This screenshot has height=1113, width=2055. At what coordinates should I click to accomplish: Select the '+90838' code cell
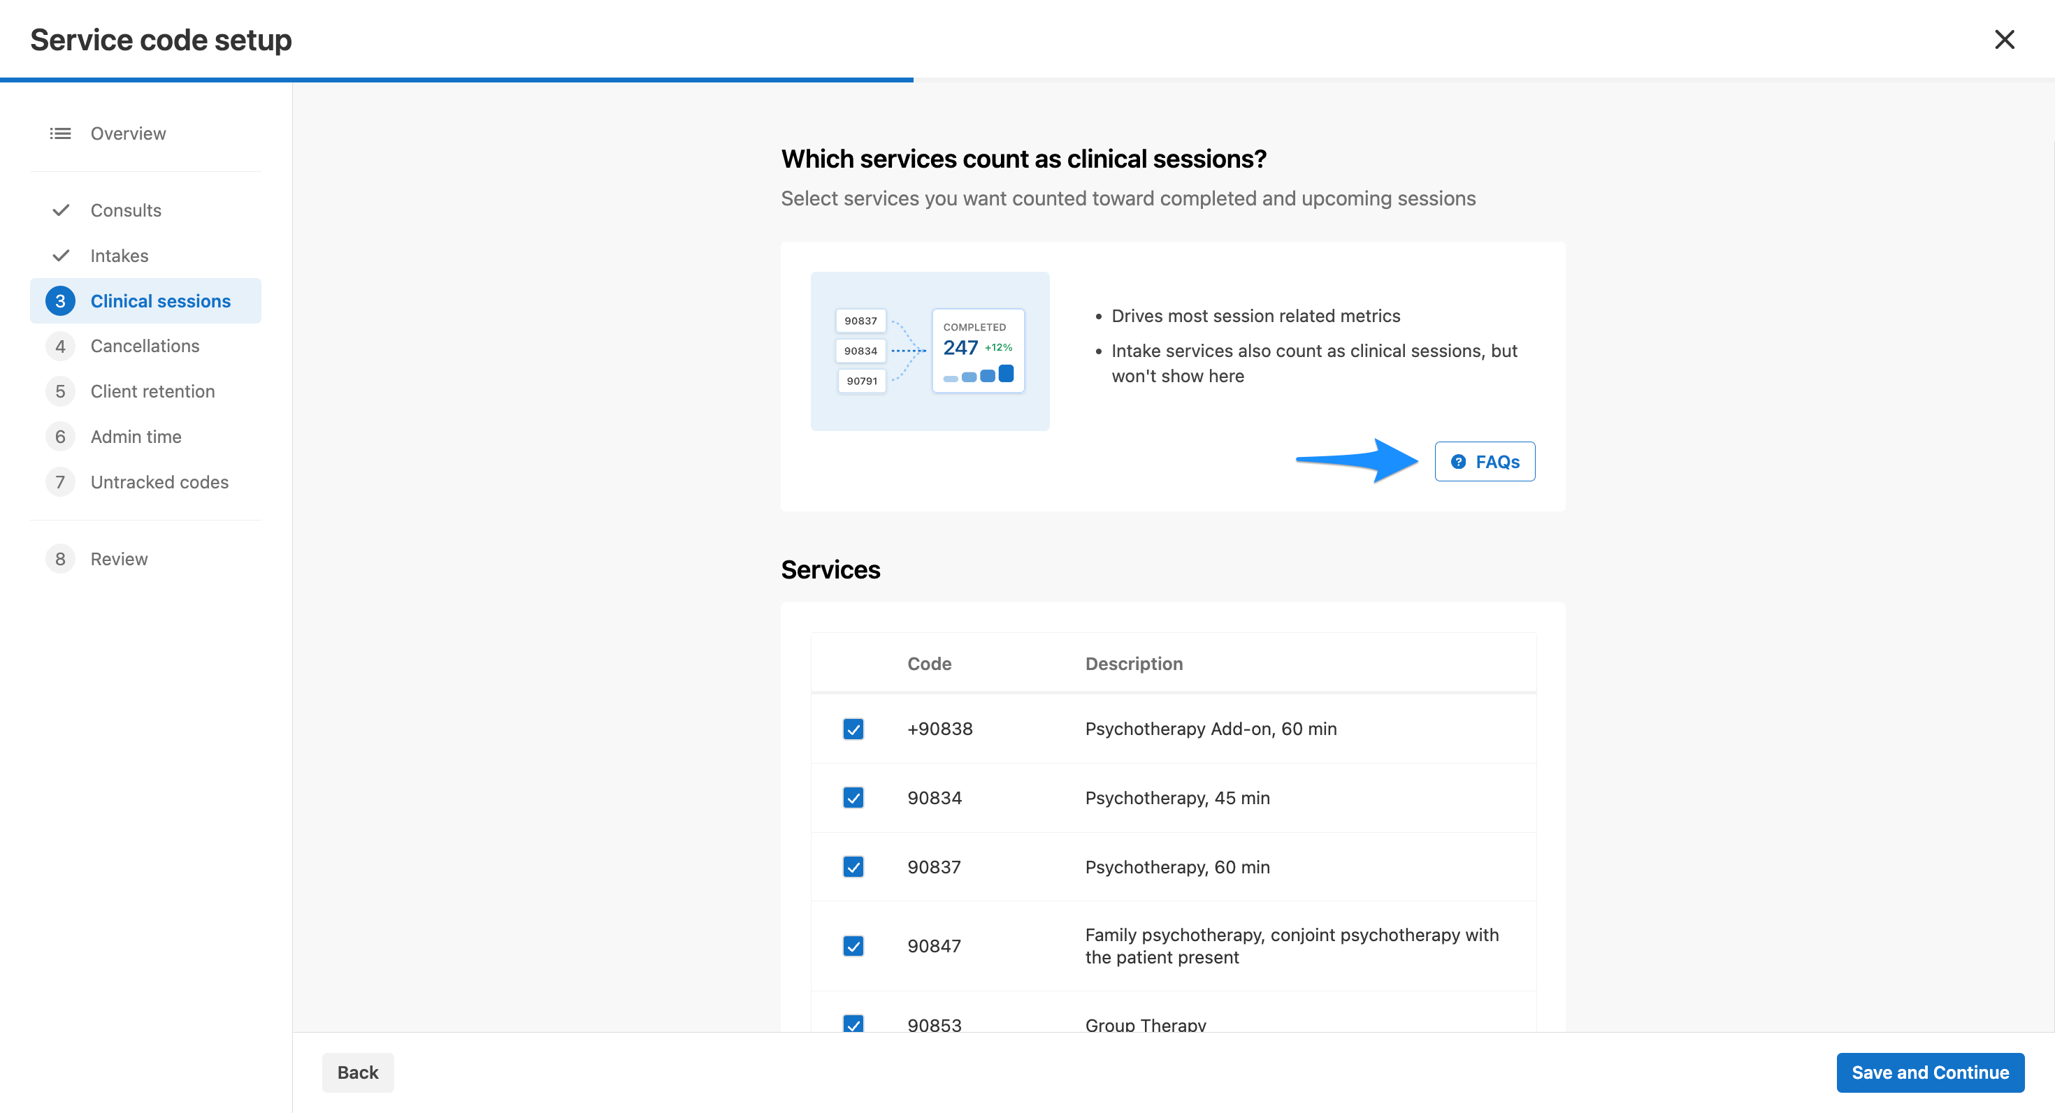coord(939,729)
